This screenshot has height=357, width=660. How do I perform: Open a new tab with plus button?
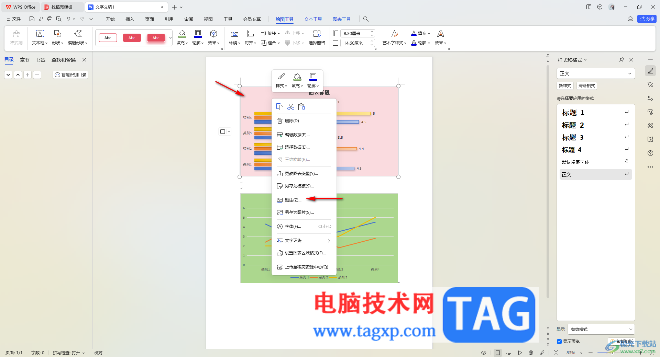(174, 7)
